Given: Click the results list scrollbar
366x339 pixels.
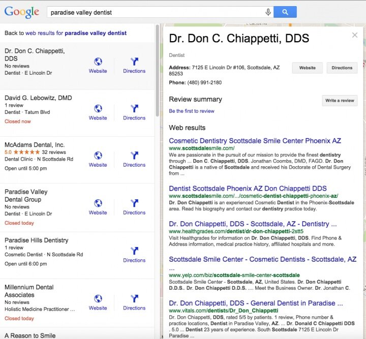Looking at the screenshot, I should [158, 71].
